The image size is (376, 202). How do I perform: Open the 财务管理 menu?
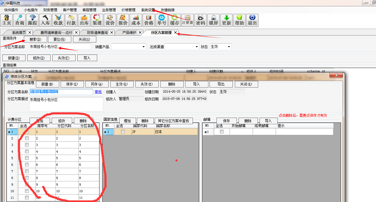50,10
